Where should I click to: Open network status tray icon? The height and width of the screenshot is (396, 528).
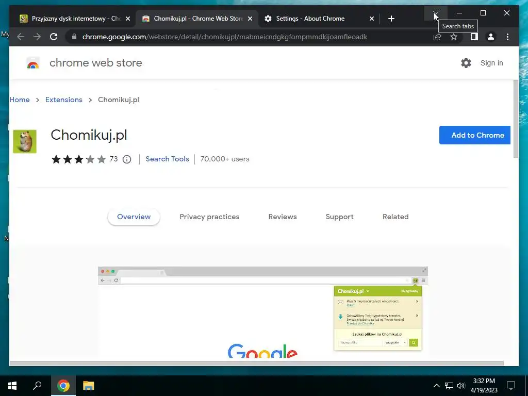(x=449, y=386)
